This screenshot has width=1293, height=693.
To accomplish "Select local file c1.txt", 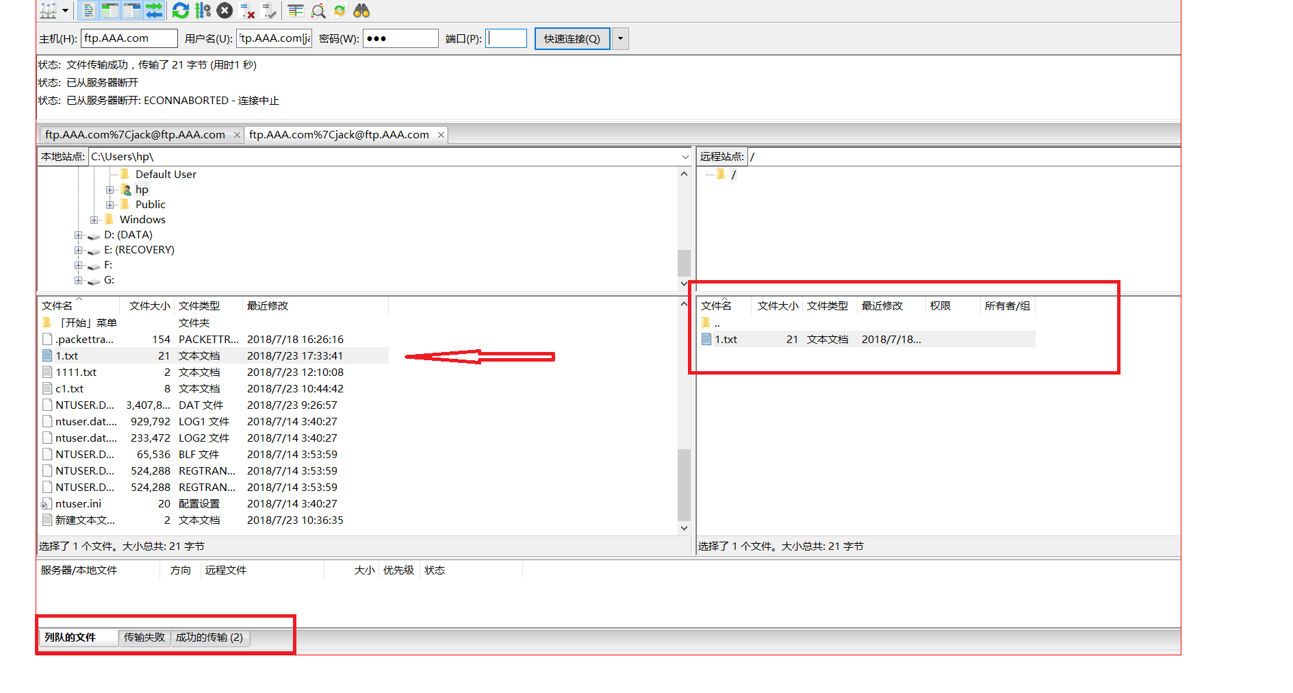I will pyautogui.click(x=214, y=389).
